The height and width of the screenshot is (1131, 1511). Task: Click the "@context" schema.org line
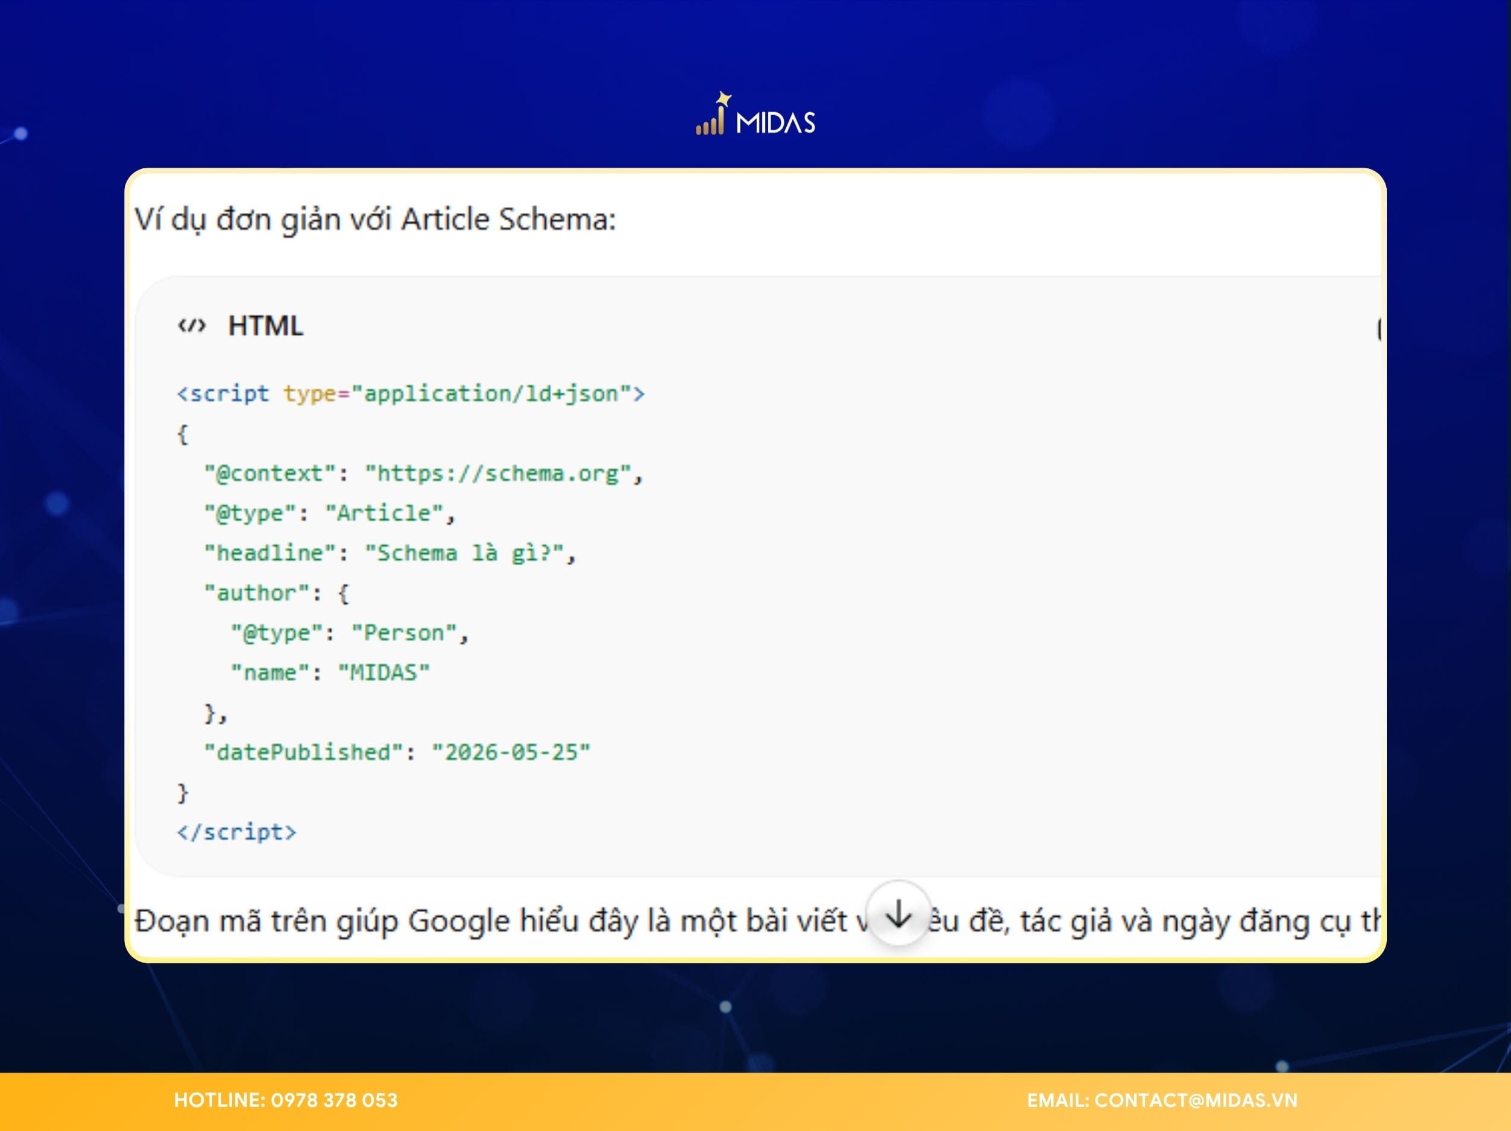[x=423, y=473]
